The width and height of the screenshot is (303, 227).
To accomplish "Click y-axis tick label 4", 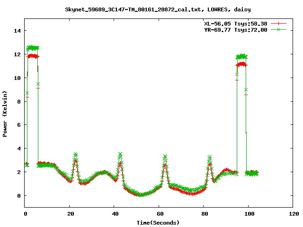I will (19, 148).
